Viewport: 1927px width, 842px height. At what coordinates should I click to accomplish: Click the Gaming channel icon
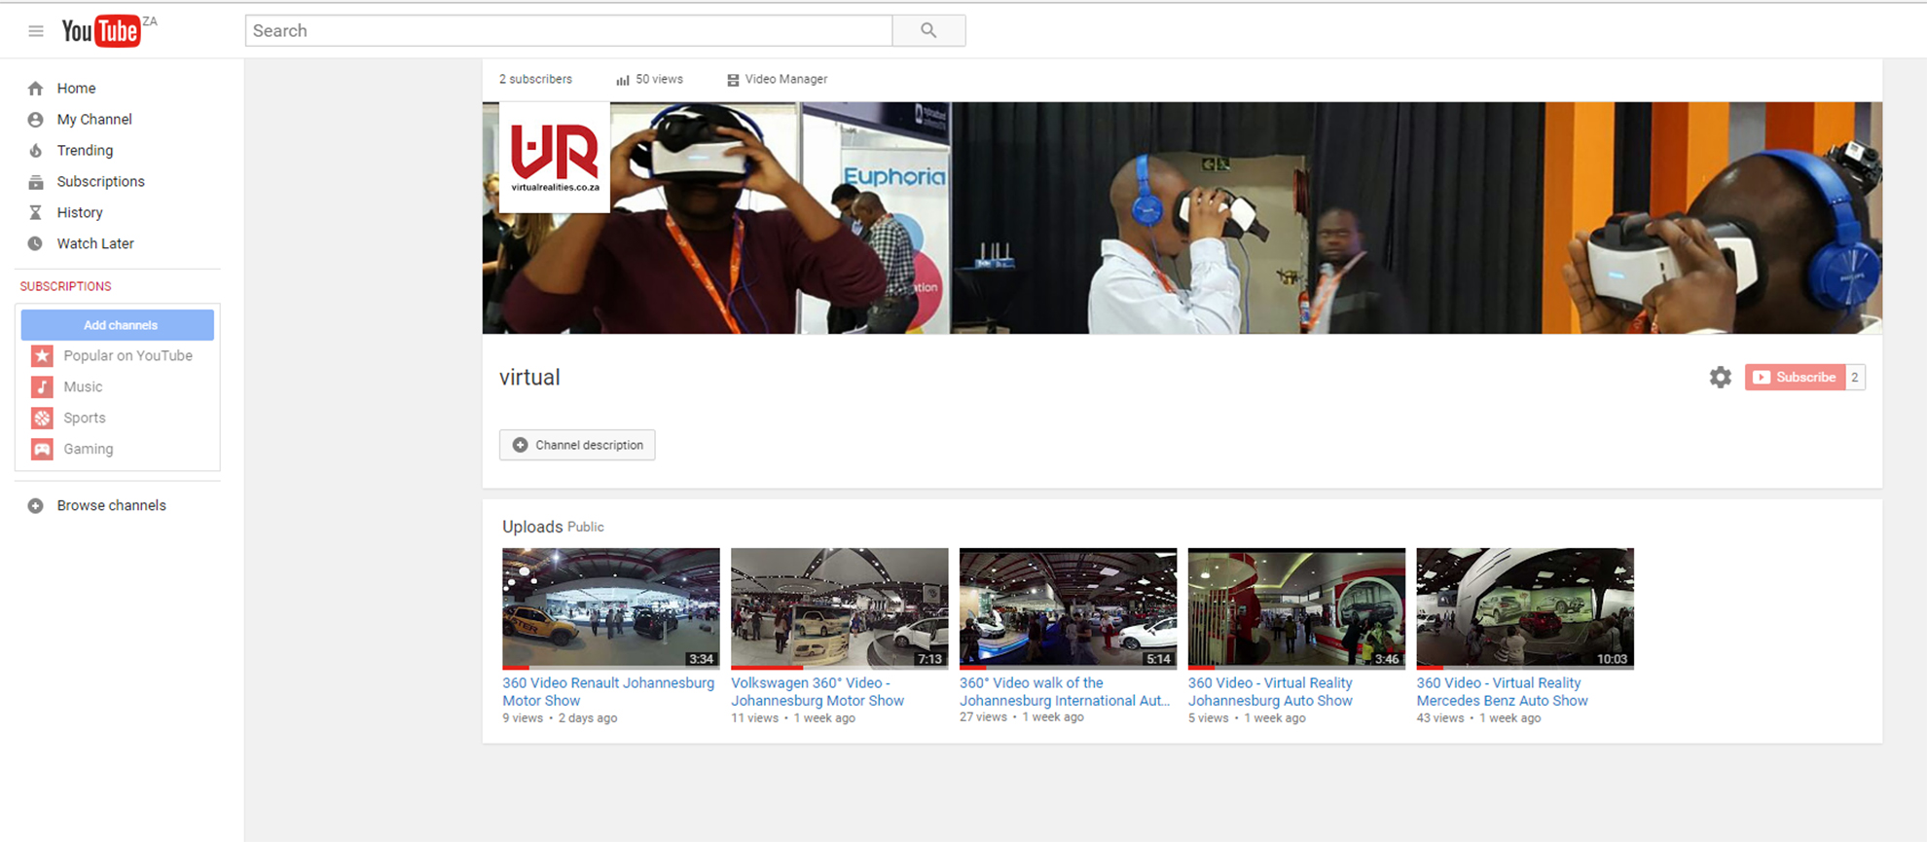(42, 450)
